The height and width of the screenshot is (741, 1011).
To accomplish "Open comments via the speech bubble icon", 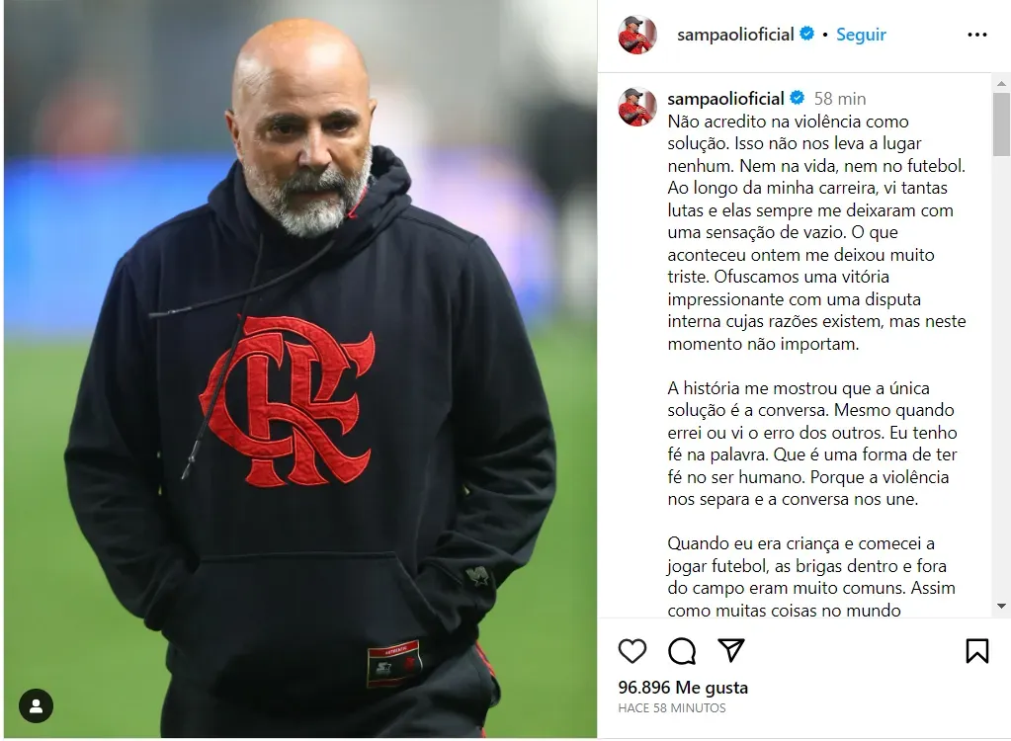I will tap(682, 651).
